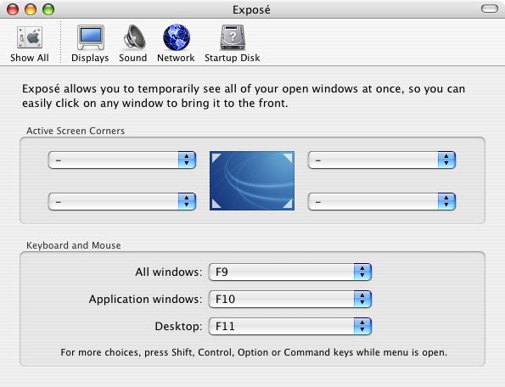The height and width of the screenshot is (387, 505).
Task: Change the Desktop F11 shortcut
Action: point(290,327)
